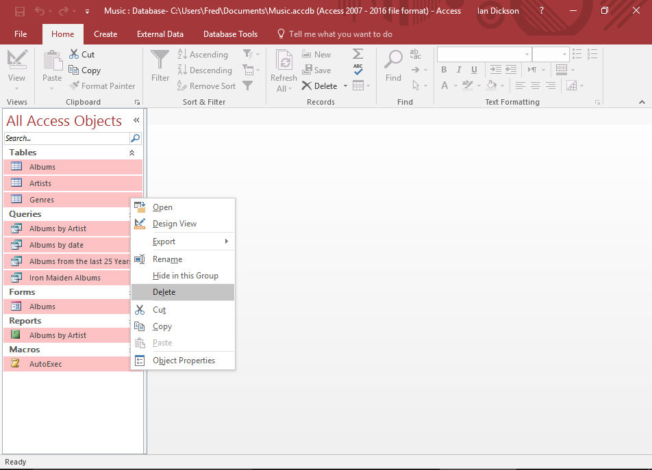This screenshot has height=470, width=652.
Task: Toggle Bold text formatting
Action: (x=444, y=69)
